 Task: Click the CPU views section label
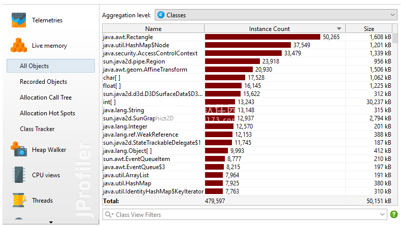(46, 175)
